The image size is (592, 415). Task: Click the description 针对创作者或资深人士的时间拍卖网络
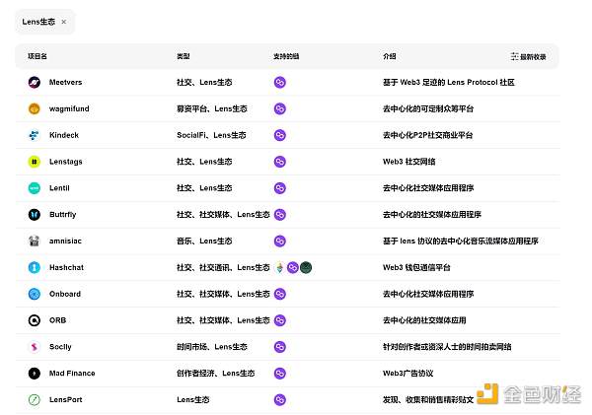[447, 347]
